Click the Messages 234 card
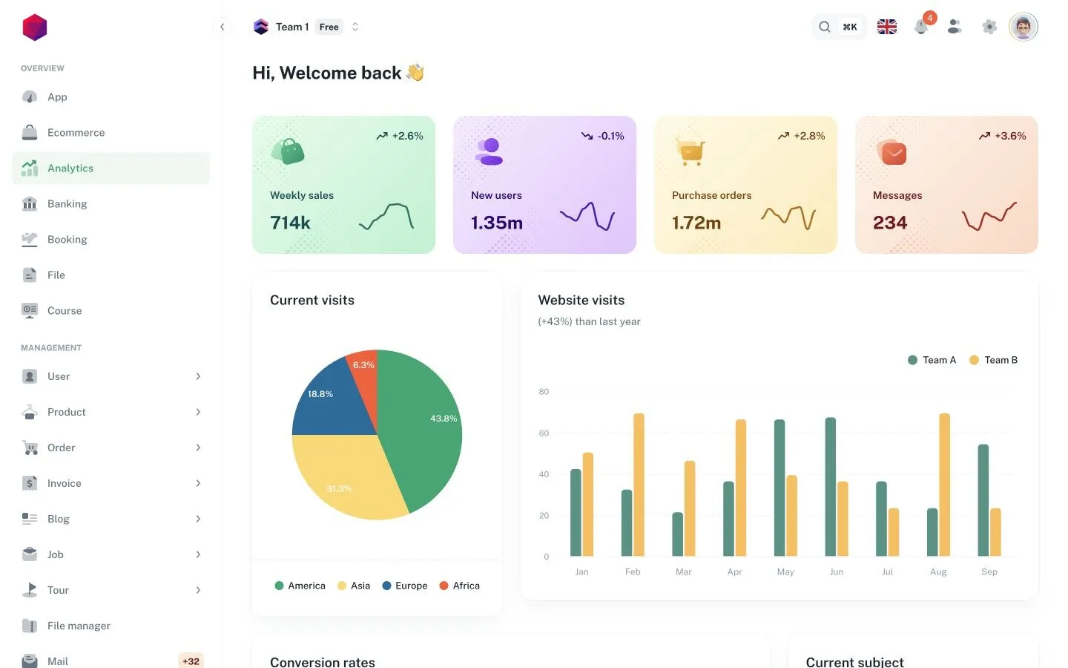 pos(946,185)
